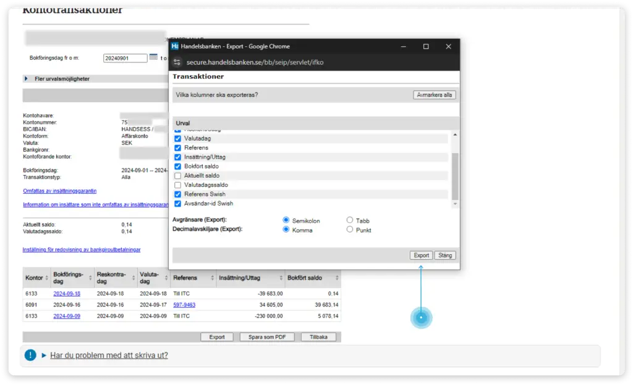Viewport: 633px width, 385px height.
Task: Click the popup's address bar URL
Action: 255,62
